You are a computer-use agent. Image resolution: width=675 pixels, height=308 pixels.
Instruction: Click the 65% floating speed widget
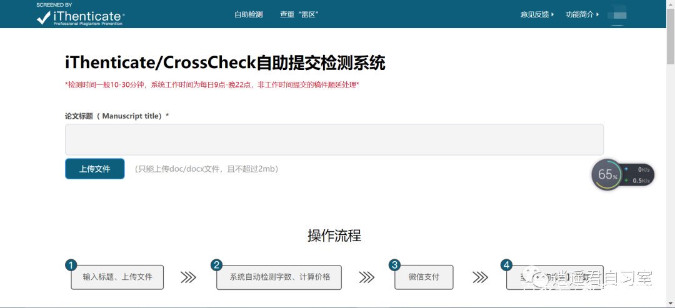[623, 175]
